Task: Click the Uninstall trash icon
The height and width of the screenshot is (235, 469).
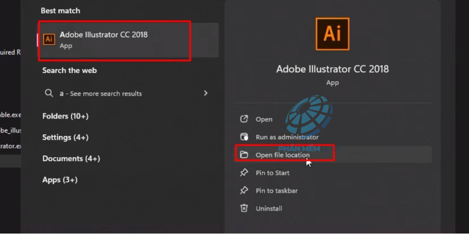Action: [x=244, y=208]
